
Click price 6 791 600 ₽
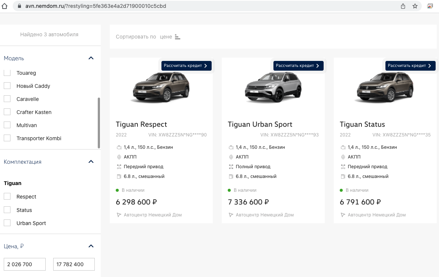[360, 202]
